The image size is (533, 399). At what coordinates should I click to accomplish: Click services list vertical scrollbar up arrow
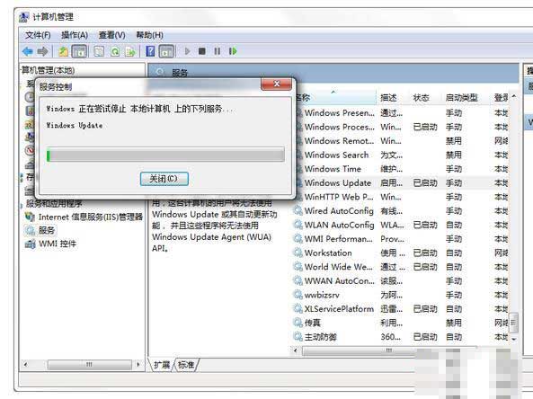pyautogui.click(x=514, y=96)
